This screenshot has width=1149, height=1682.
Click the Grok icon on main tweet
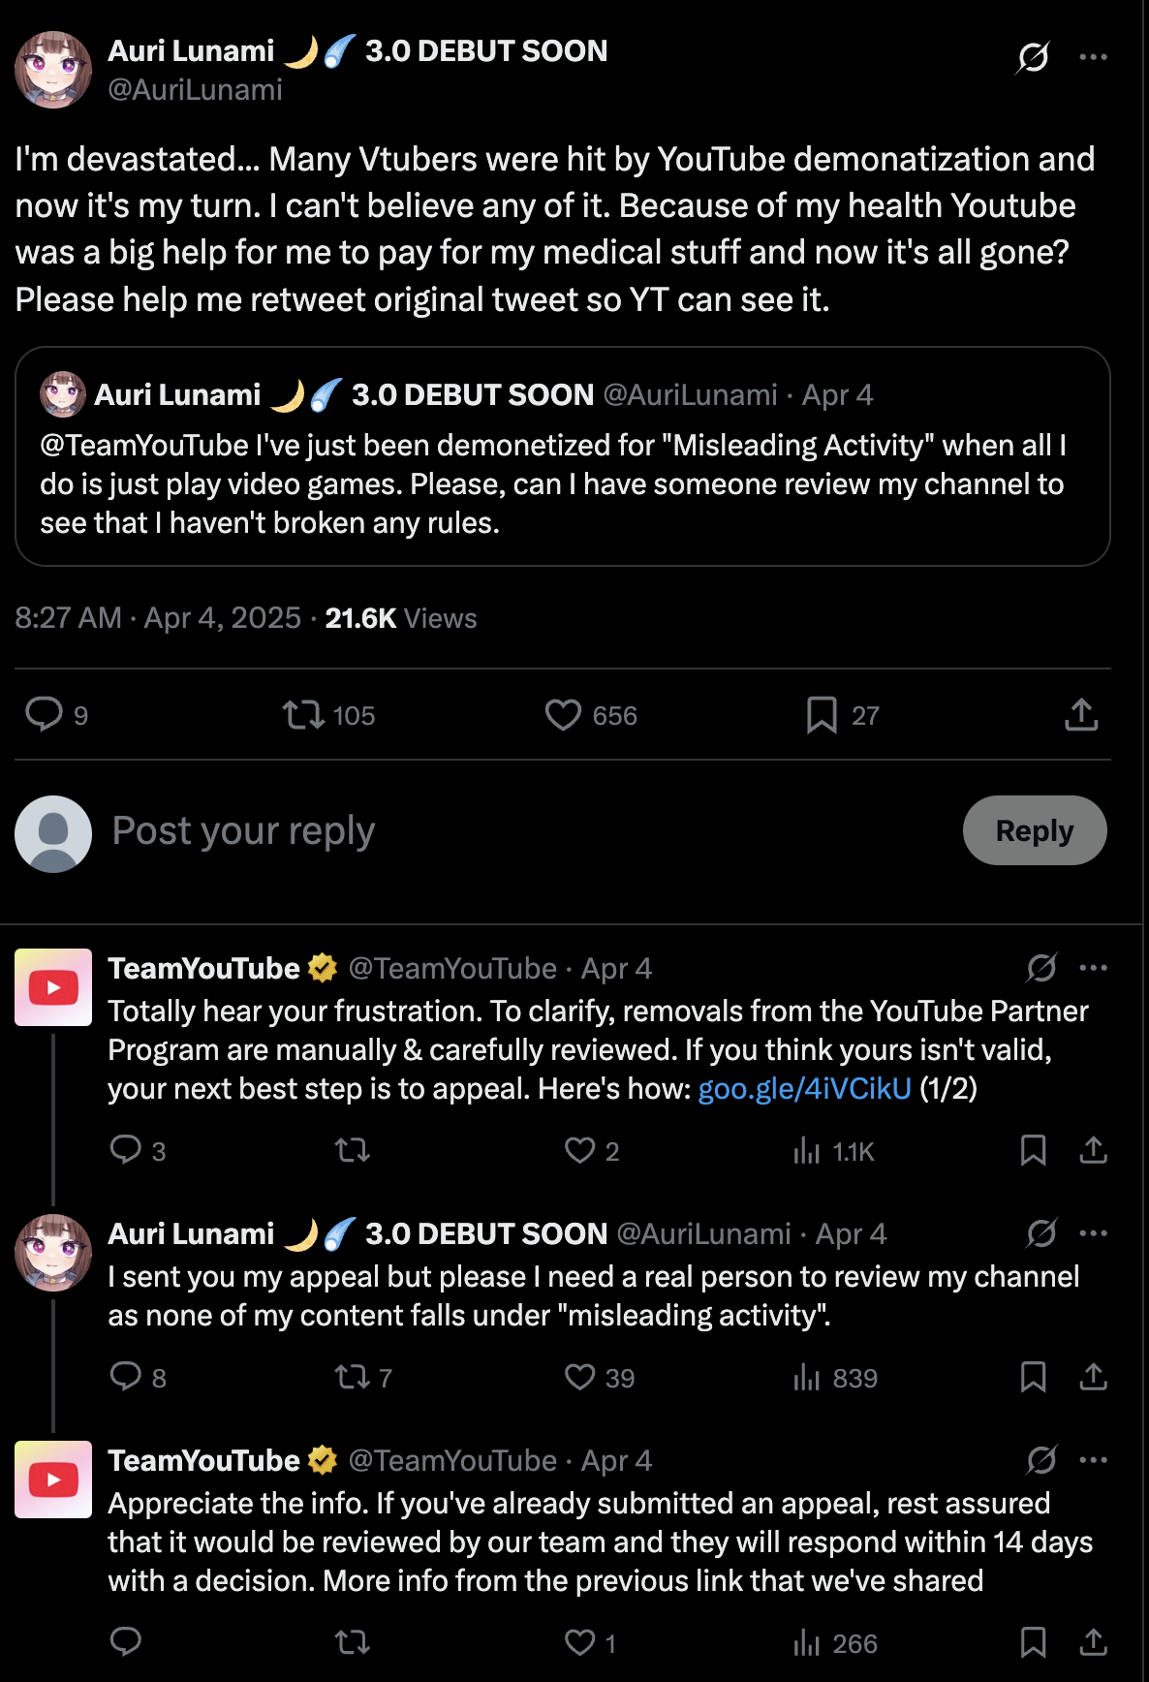[x=1033, y=57]
